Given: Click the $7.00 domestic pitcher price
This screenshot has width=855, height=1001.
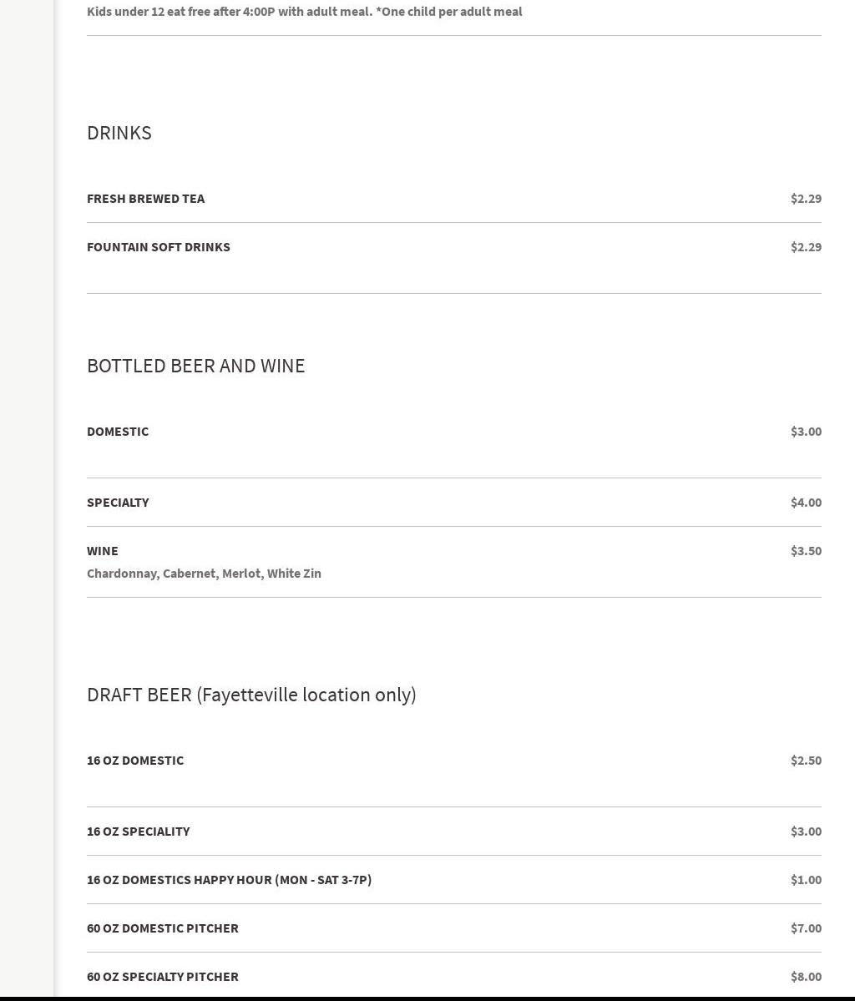Looking at the screenshot, I should click(x=806, y=928).
